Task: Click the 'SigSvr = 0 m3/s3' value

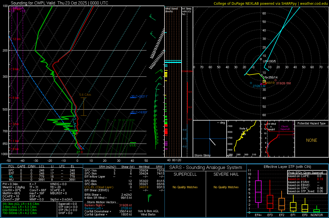Action: (61, 199)
